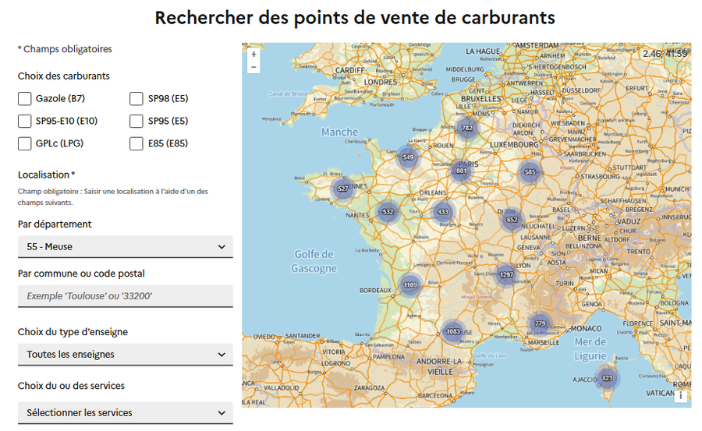Image resolution: width=702 pixels, height=431 pixels.
Task: Select the 782 cluster marker near Lille
Action: point(467,128)
